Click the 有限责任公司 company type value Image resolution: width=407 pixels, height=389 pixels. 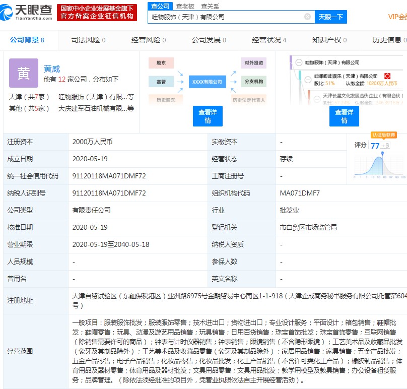point(91,210)
